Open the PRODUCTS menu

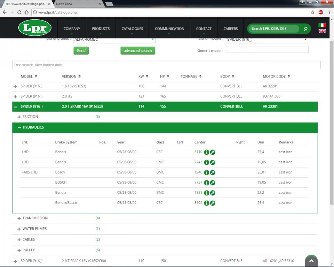(101, 29)
